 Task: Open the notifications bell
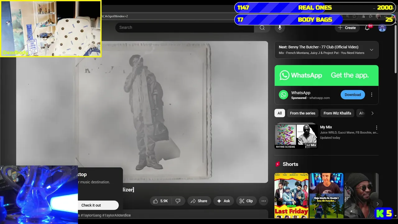tap(367, 28)
